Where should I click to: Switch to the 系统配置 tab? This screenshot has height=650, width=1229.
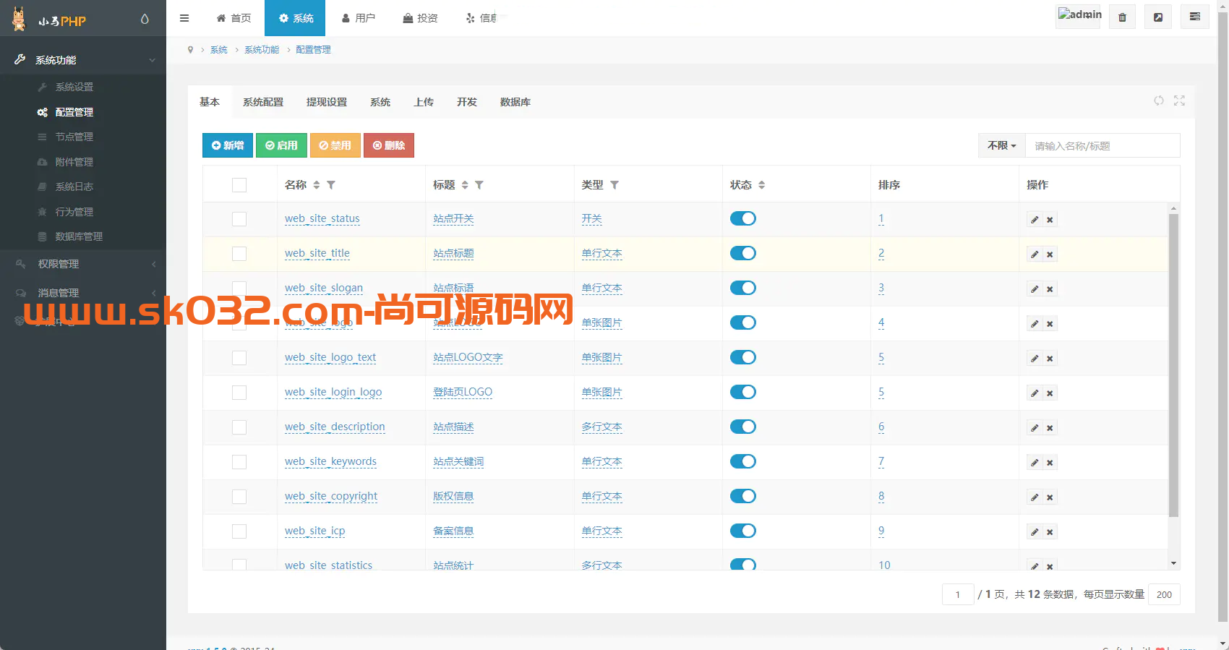coord(263,102)
